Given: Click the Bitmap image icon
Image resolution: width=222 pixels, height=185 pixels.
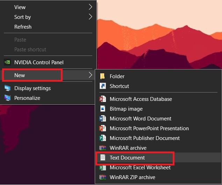Looking at the screenshot, I should (x=103, y=109).
